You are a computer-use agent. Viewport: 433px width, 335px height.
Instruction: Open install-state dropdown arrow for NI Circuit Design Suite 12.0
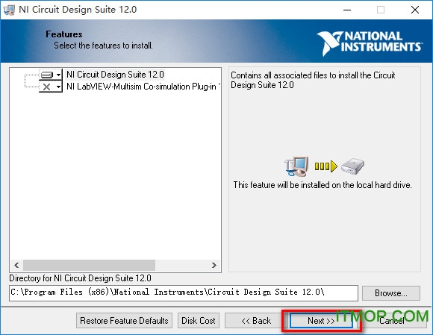pos(58,75)
